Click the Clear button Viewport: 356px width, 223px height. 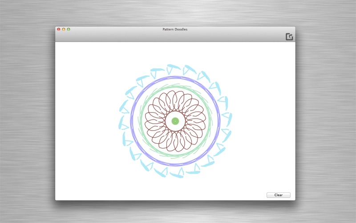coord(279,195)
